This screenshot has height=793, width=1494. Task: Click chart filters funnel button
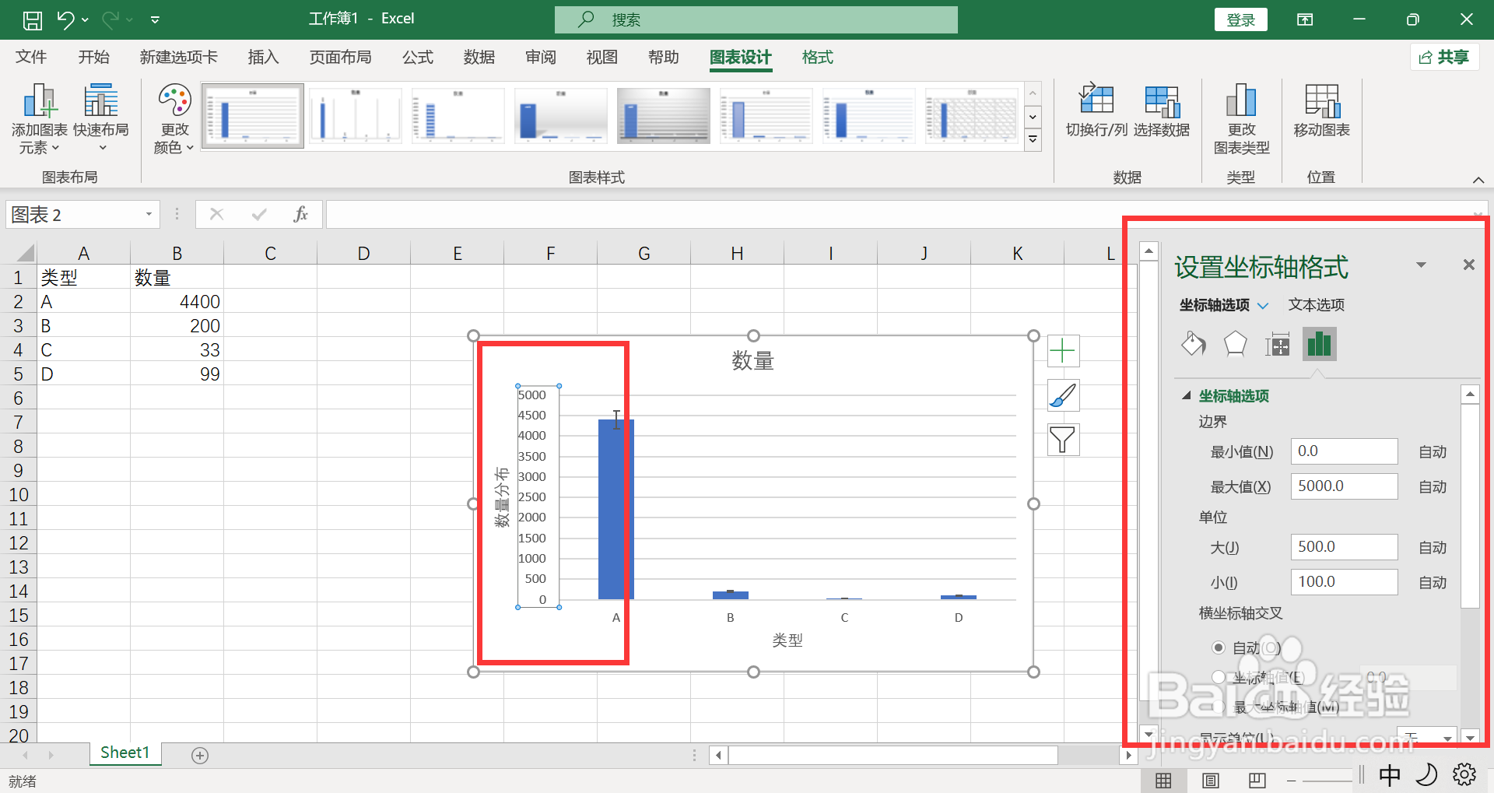point(1063,440)
